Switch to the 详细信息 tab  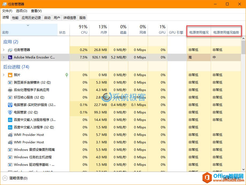point(70,18)
